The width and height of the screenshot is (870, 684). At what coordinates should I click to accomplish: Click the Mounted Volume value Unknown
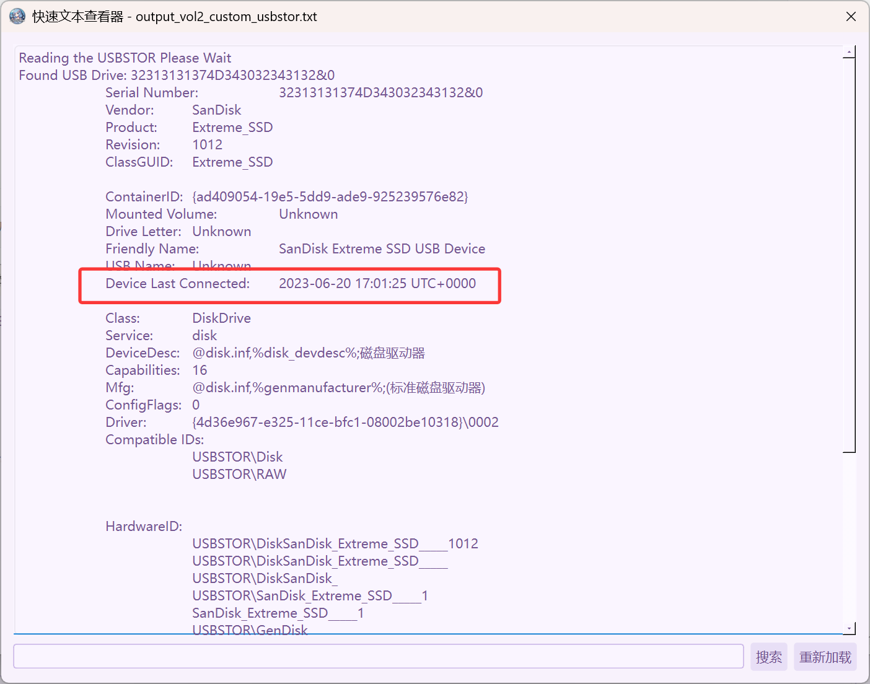click(x=309, y=214)
